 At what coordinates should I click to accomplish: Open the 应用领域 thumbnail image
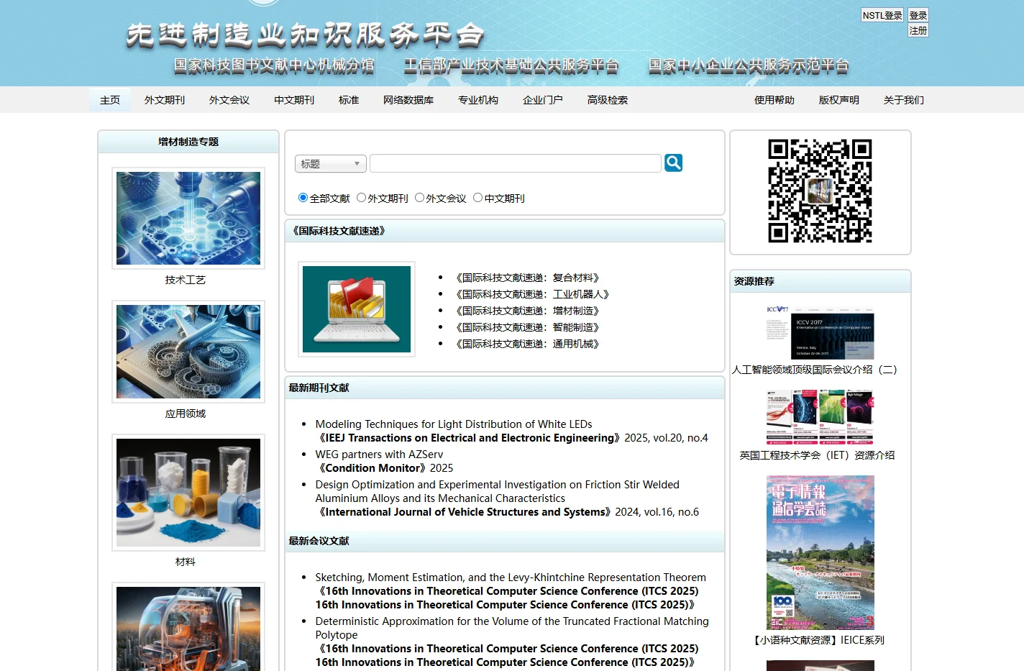188,352
